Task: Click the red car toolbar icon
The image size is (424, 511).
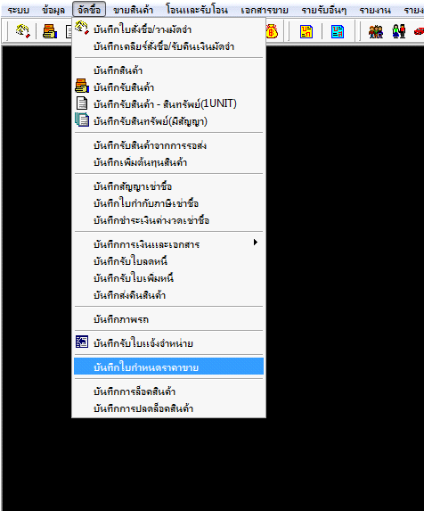Action: click(x=420, y=31)
